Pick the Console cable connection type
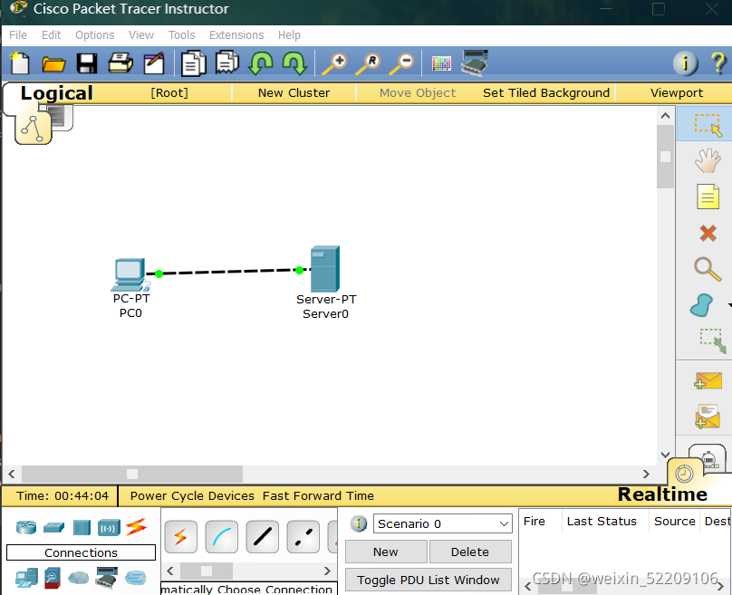The height and width of the screenshot is (595, 732). coord(222,537)
